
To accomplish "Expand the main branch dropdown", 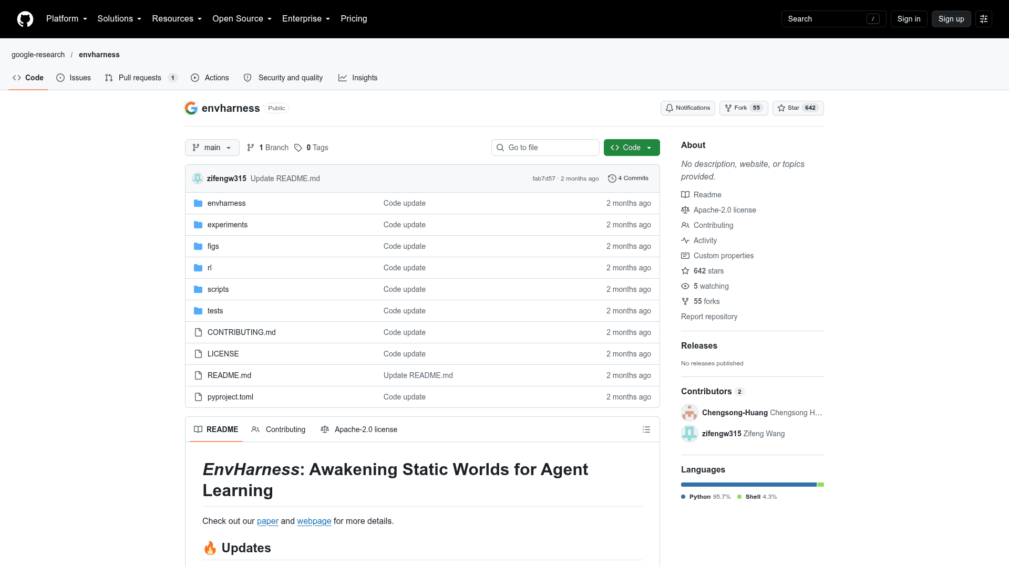I will pyautogui.click(x=212, y=148).
